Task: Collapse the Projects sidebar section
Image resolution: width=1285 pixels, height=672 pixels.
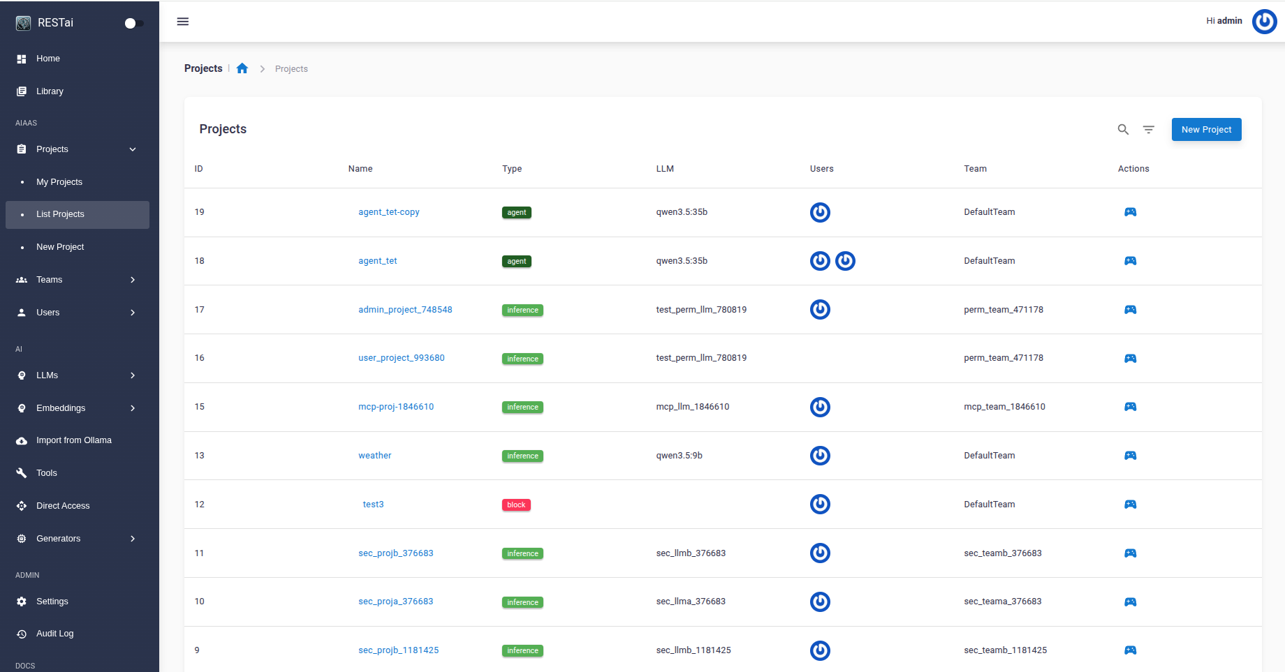Action: (78, 149)
